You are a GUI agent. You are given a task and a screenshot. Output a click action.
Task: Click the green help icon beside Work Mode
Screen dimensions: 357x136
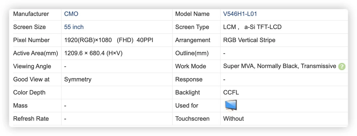[x=342, y=66]
